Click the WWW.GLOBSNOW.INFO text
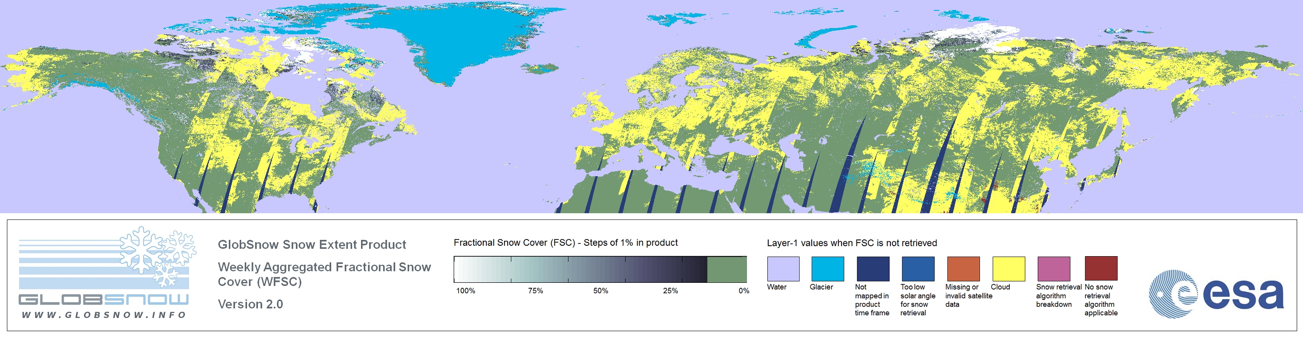The width and height of the screenshot is (1303, 337). (x=104, y=315)
